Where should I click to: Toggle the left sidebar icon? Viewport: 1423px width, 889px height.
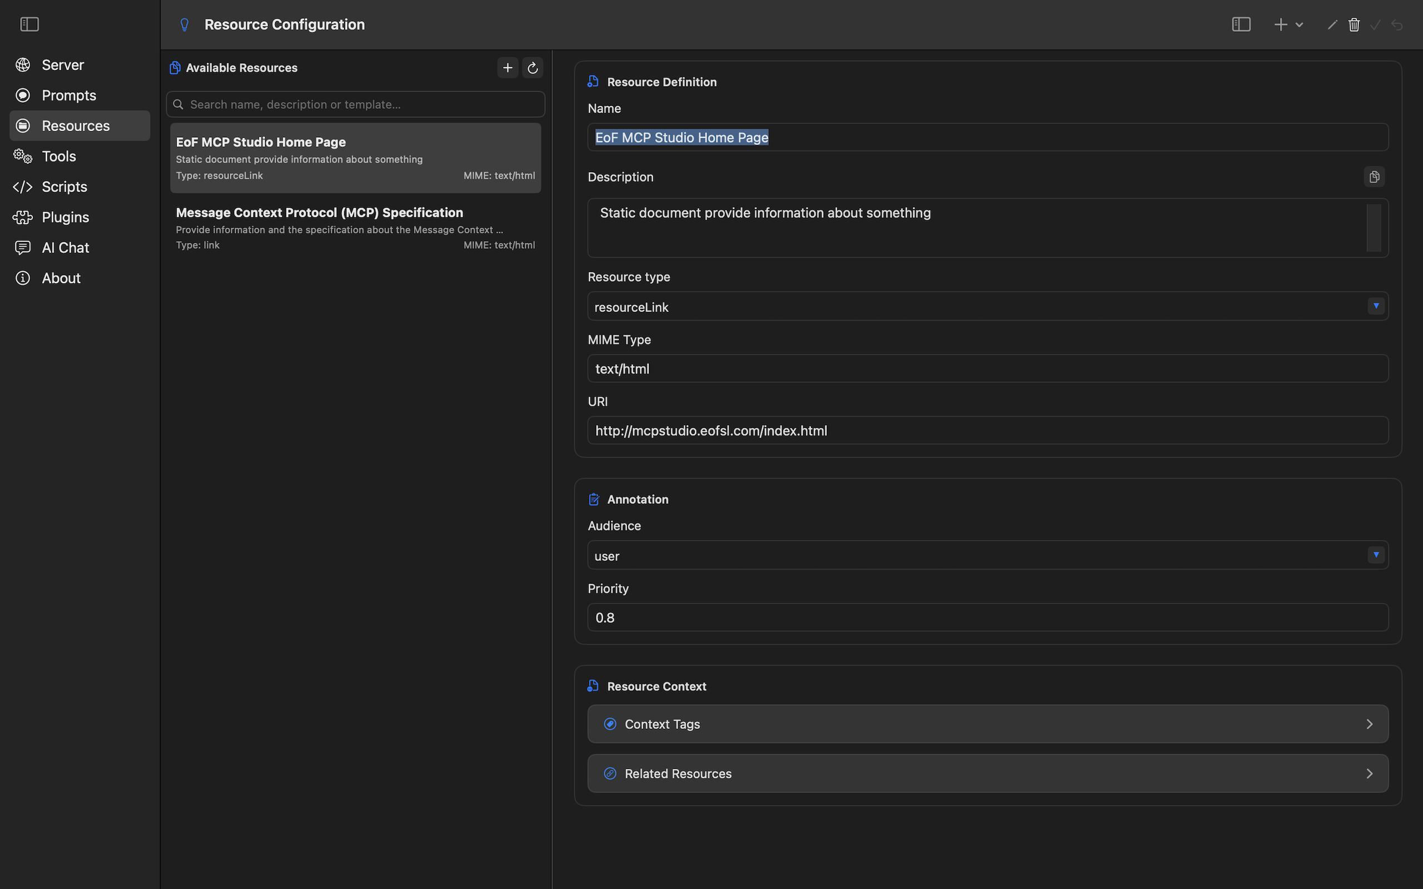click(29, 24)
